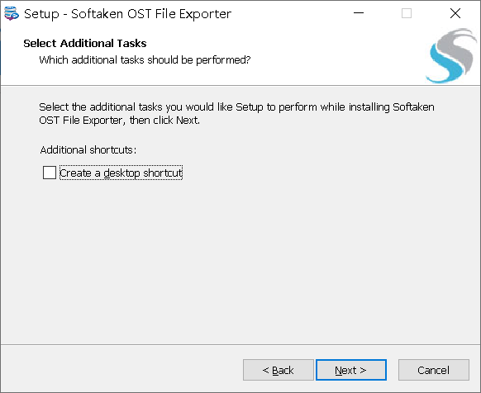
Task: Click the 'Create a desktop shortcut' label text
Action: (121, 173)
